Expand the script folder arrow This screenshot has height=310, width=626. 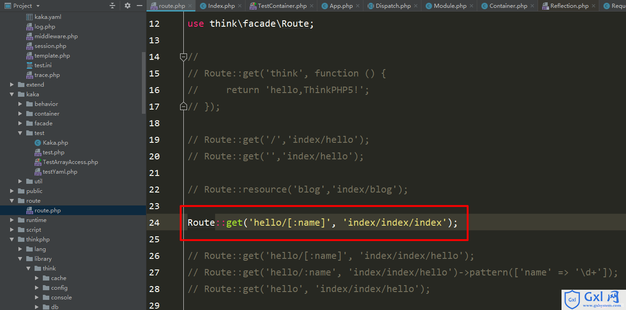click(12, 230)
